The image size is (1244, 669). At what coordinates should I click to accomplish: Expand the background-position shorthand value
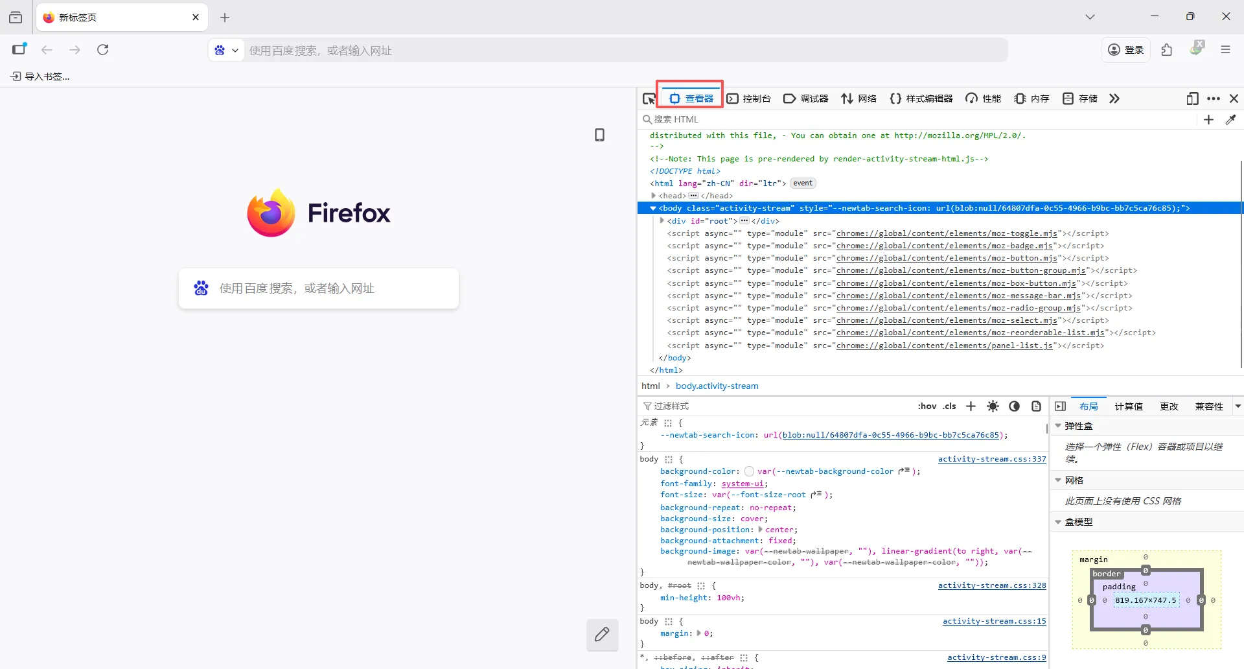coord(760,530)
